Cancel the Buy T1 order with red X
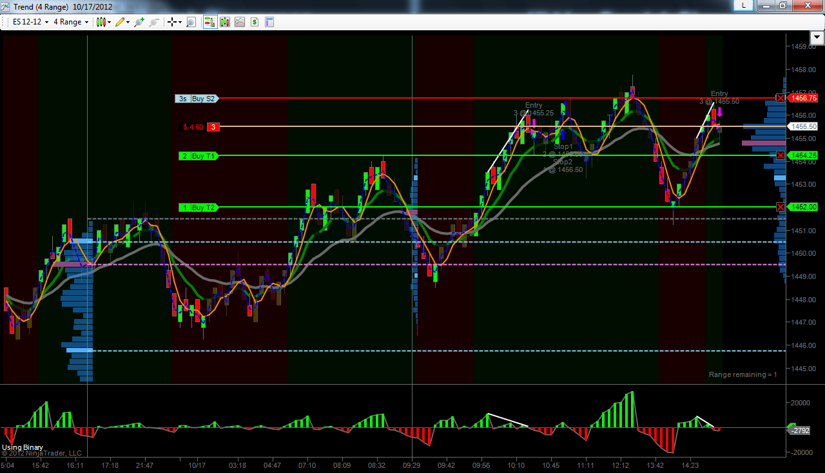 coord(781,155)
